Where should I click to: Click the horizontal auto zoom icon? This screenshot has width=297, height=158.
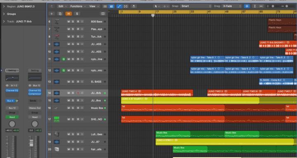coord(261,6)
